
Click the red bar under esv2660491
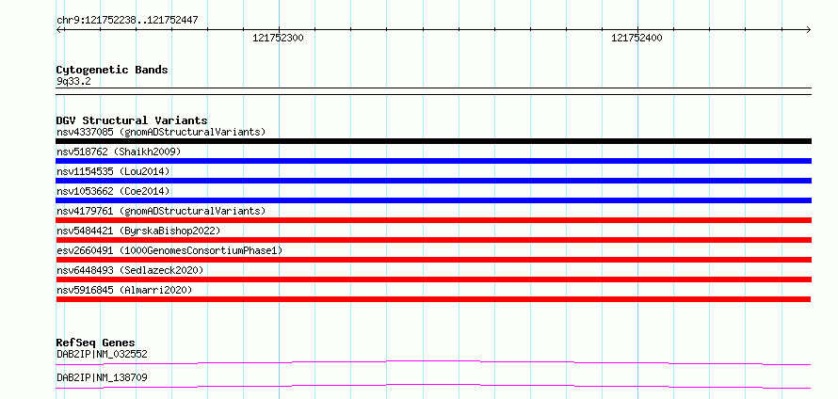(434, 260)
